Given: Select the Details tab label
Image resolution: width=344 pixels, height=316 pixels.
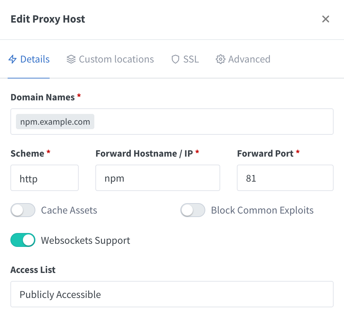Looking at the screenshot, I should [35, 59].
